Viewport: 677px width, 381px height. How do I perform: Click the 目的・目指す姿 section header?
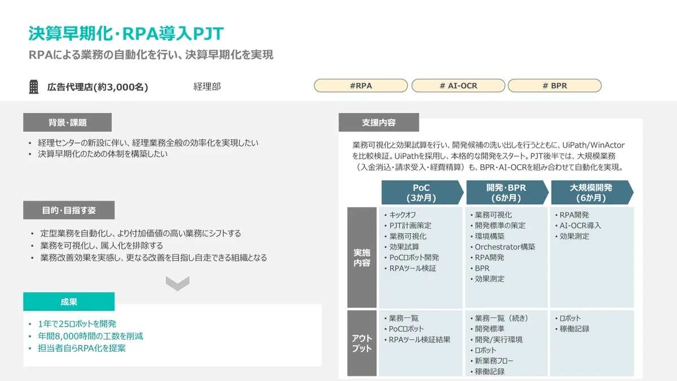[69, 210]
